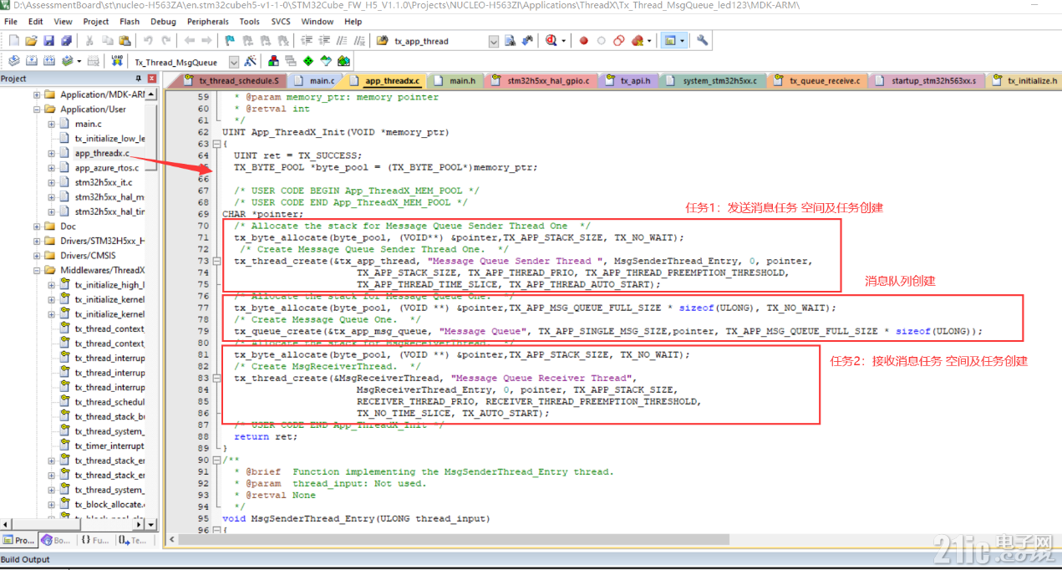Select app_azure_rtos.c in project tree
Screen dimensions: 1062x570
(x=106, y=168)
